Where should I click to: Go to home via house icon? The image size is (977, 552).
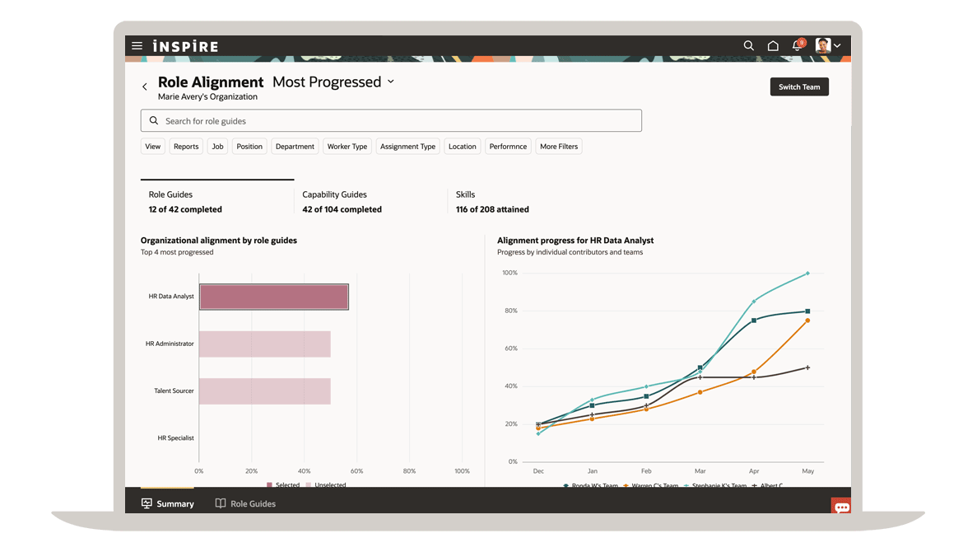(x=773, y=46)
